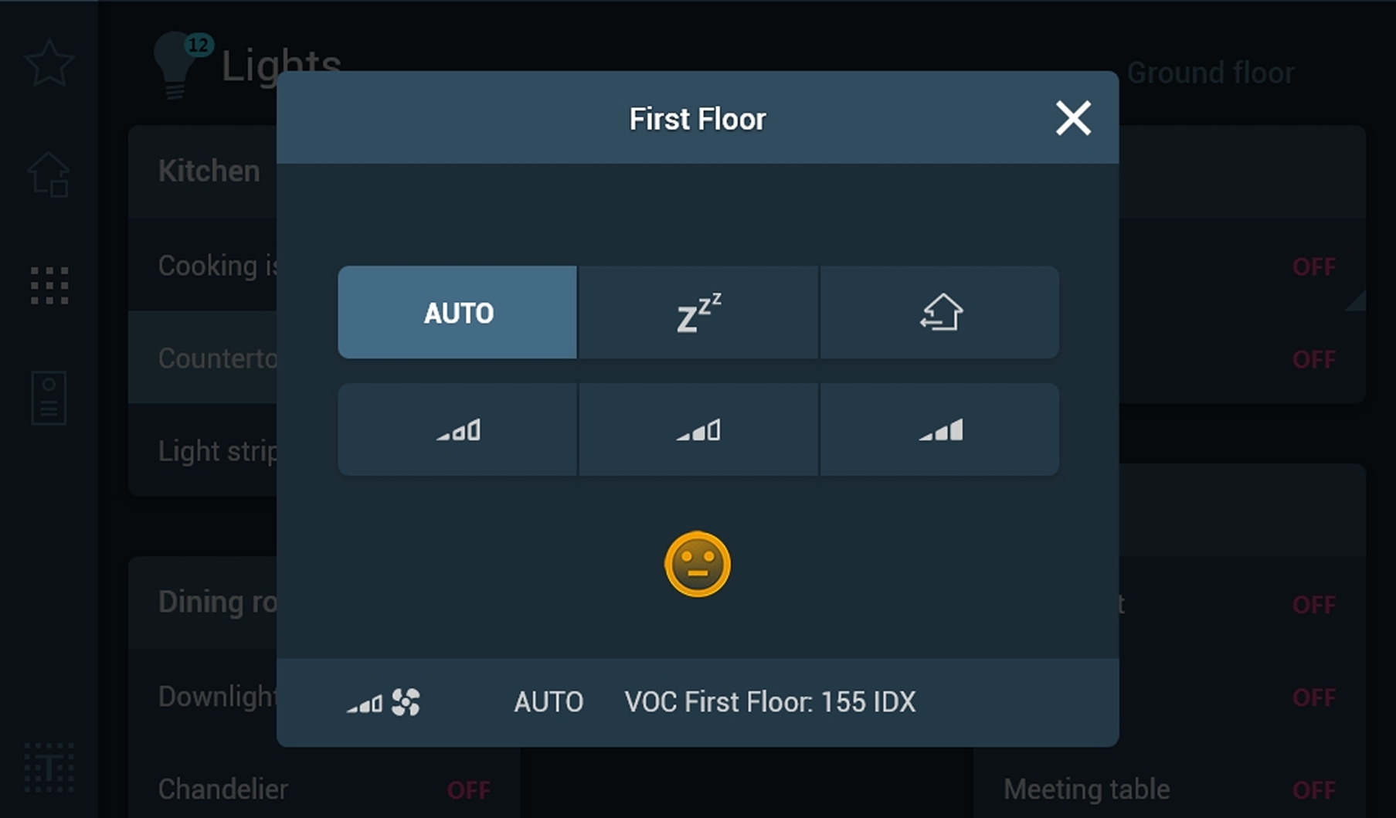
Task: Toggle the Chandelier light OFF switch
Action: (468, 790)
